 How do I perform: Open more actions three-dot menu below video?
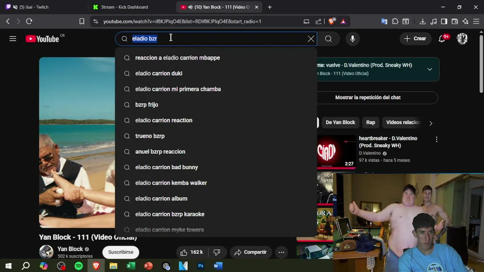281,252
